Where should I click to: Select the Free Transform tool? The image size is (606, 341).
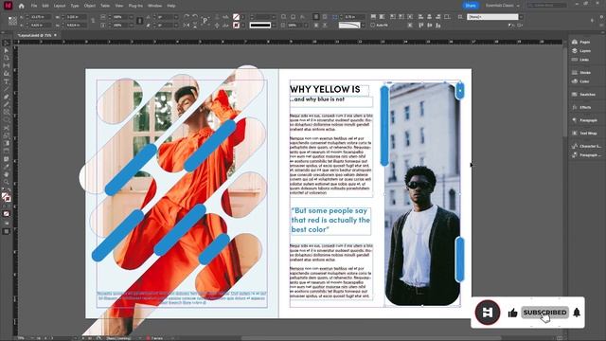click(x=7, y=135)
